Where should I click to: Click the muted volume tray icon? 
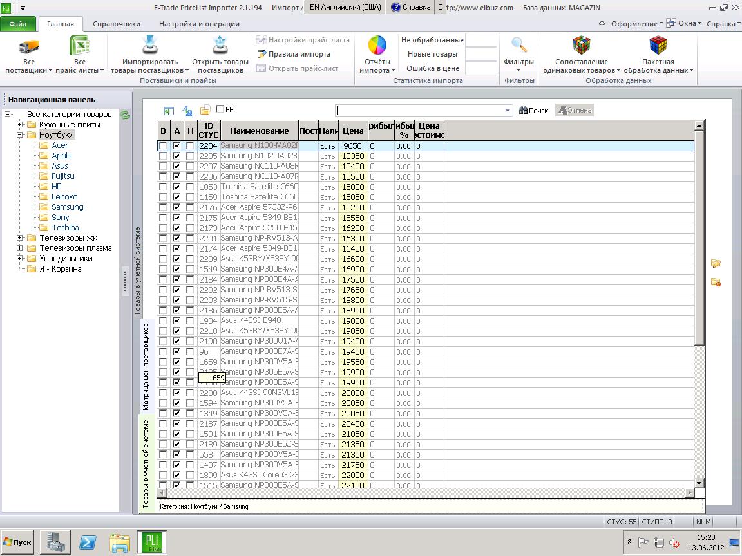point(675,542)
